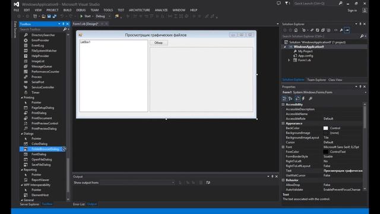Switch to the Error List tab
This screenshot has height=214, width=380.
click(x=79, y=204)
